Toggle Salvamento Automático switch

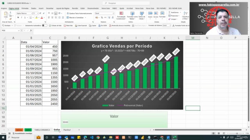point(45,26)
